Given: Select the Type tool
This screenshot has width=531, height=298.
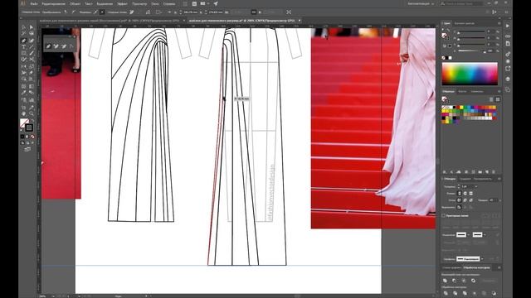Looking at the screenshot, I should click(x=24, y=47).
